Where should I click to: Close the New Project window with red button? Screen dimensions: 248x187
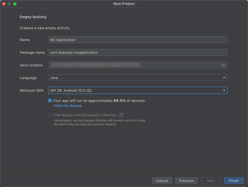pos(4,4)
